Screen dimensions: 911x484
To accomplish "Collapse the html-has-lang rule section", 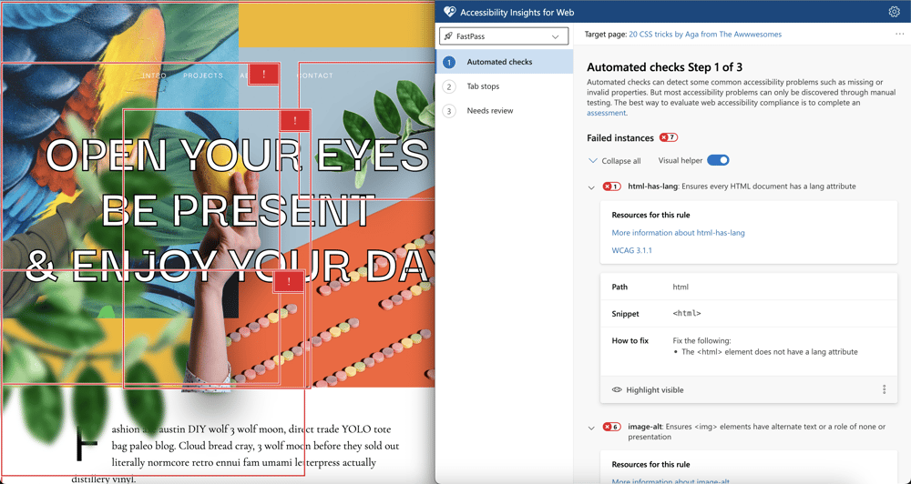I will click(591, 187).
